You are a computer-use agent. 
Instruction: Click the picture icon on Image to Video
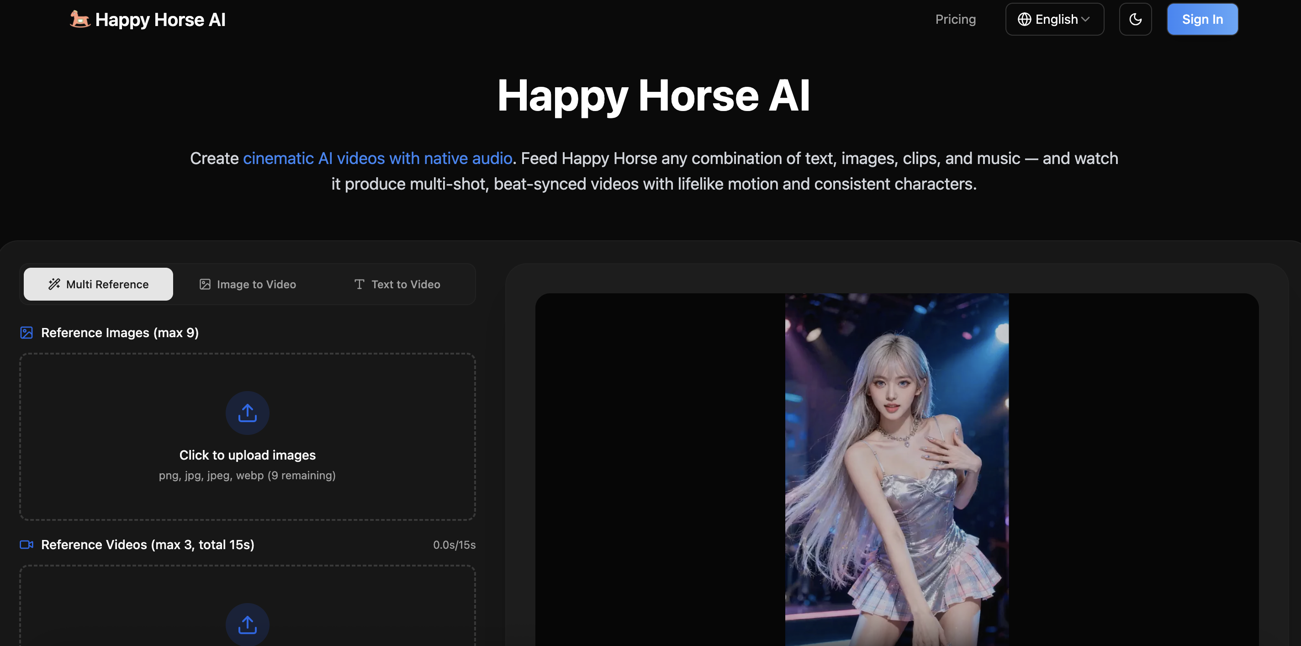pos(205,284)
